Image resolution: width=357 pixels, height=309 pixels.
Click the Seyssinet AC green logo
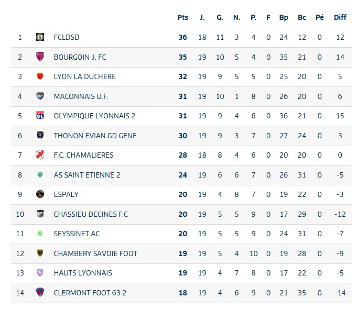coord(40,234)
